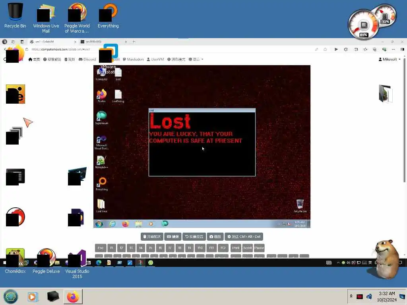Click the black box icon in outer taskbar
Image resolution: width=407 pixels, height=305 pixels.
point(53,296)
